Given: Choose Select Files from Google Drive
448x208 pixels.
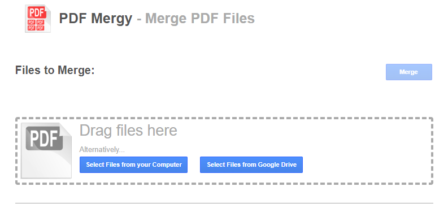Looking at the screenshot, I should [x=251, y=164].
